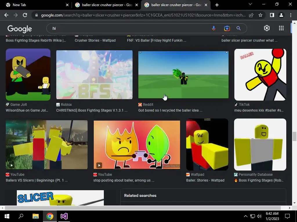Switch to second baller slicer search tab

tap(106, 5)
